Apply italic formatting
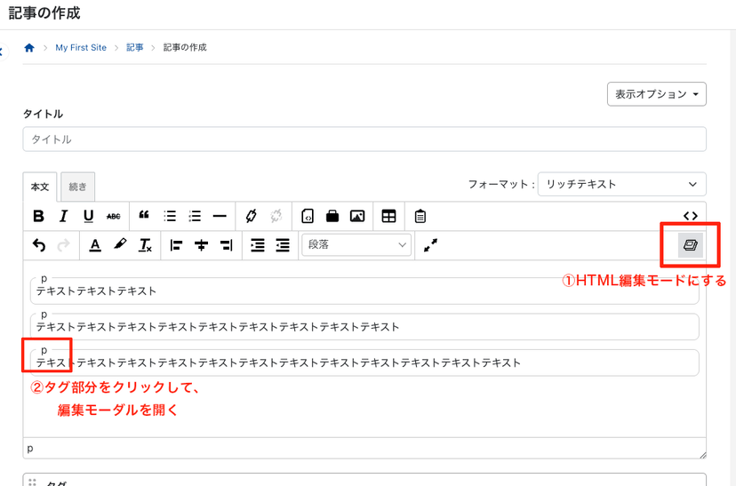Screen dimensions: 736x486 (63, 216)
